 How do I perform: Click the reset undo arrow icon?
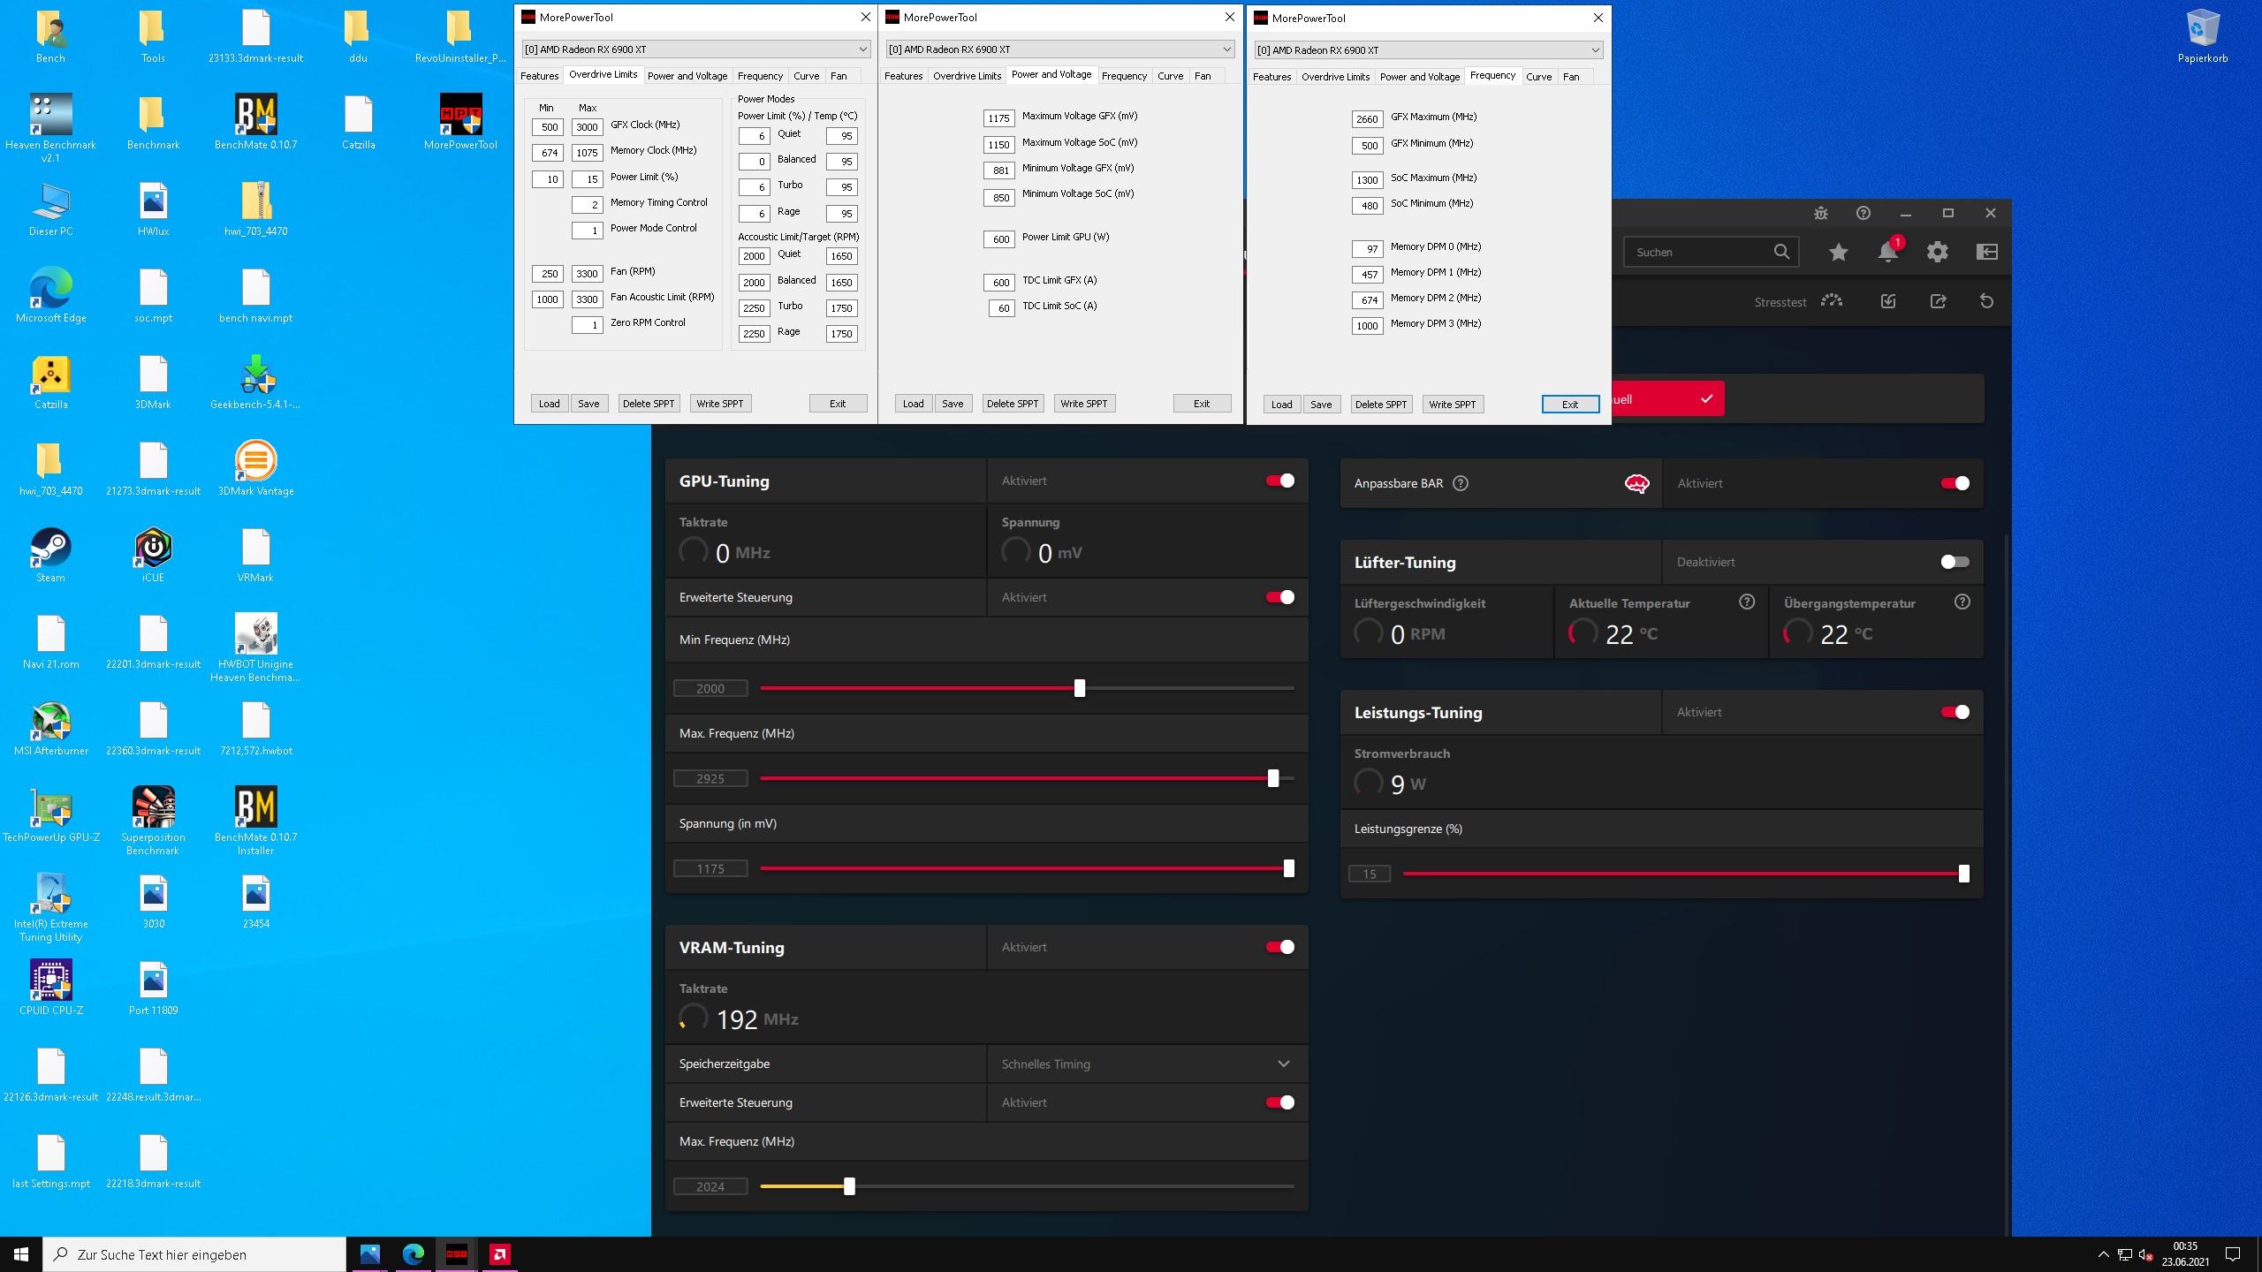[x=1986, y=301]
